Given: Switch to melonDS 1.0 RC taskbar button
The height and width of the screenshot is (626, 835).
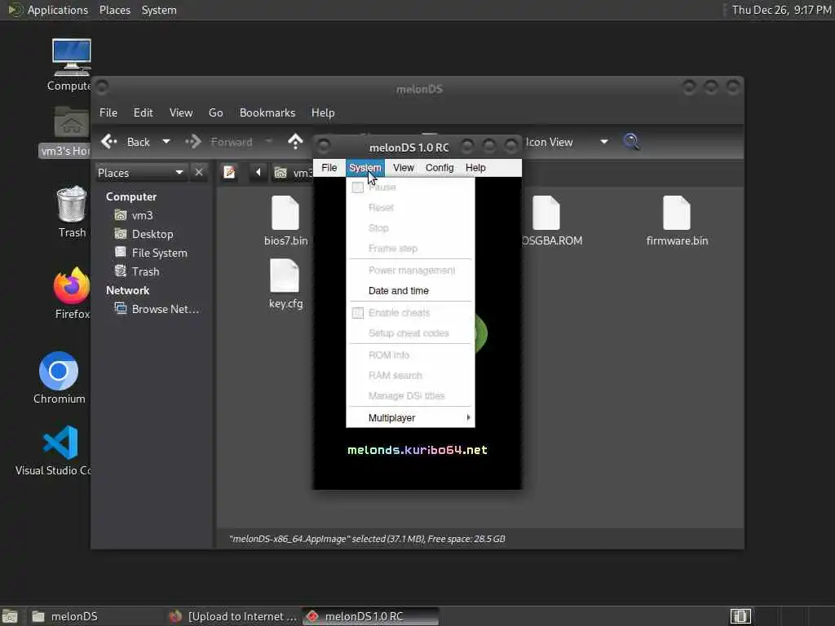Looking at the screenshot, I should tap(371, 616).
